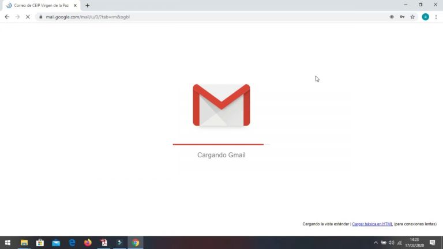Screen dimensions: 443x249
Task: Click the 'Cargando Gmail' text
Action: 221,155
